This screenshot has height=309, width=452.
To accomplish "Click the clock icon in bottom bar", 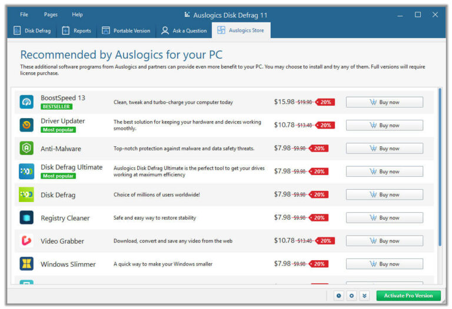I will coord(339,295).
